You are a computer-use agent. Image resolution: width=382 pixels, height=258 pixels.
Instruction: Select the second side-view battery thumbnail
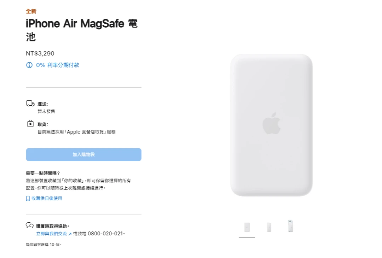coord(269,227)
